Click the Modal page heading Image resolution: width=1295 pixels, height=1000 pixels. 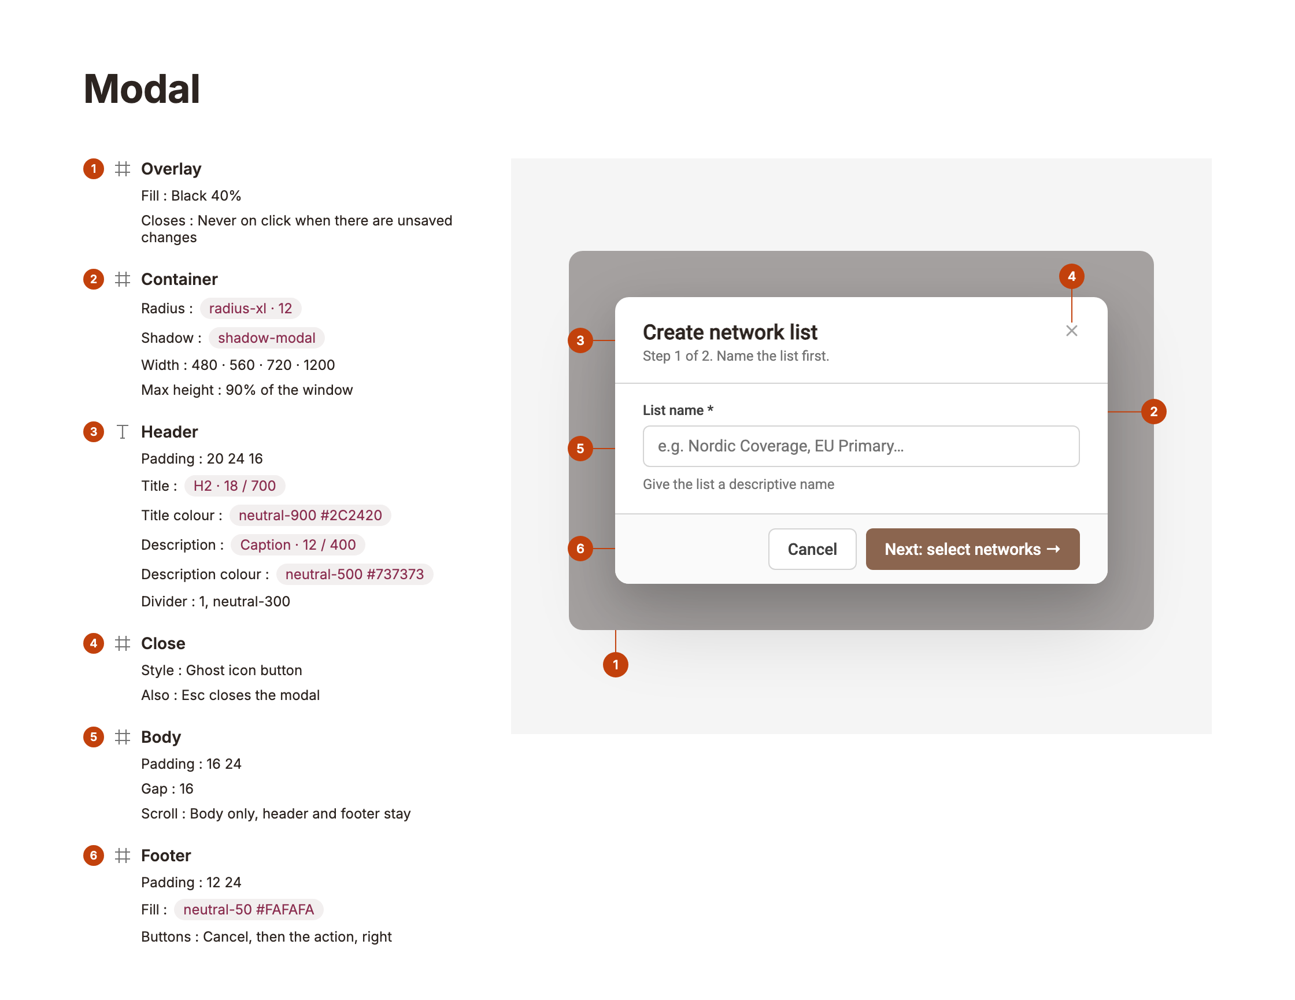(142, 89)
